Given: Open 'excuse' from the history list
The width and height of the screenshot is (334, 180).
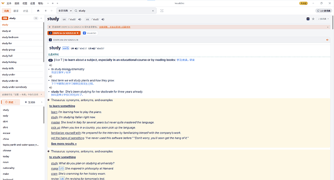Looking at the screenshot, I should (x=6, y=133).
